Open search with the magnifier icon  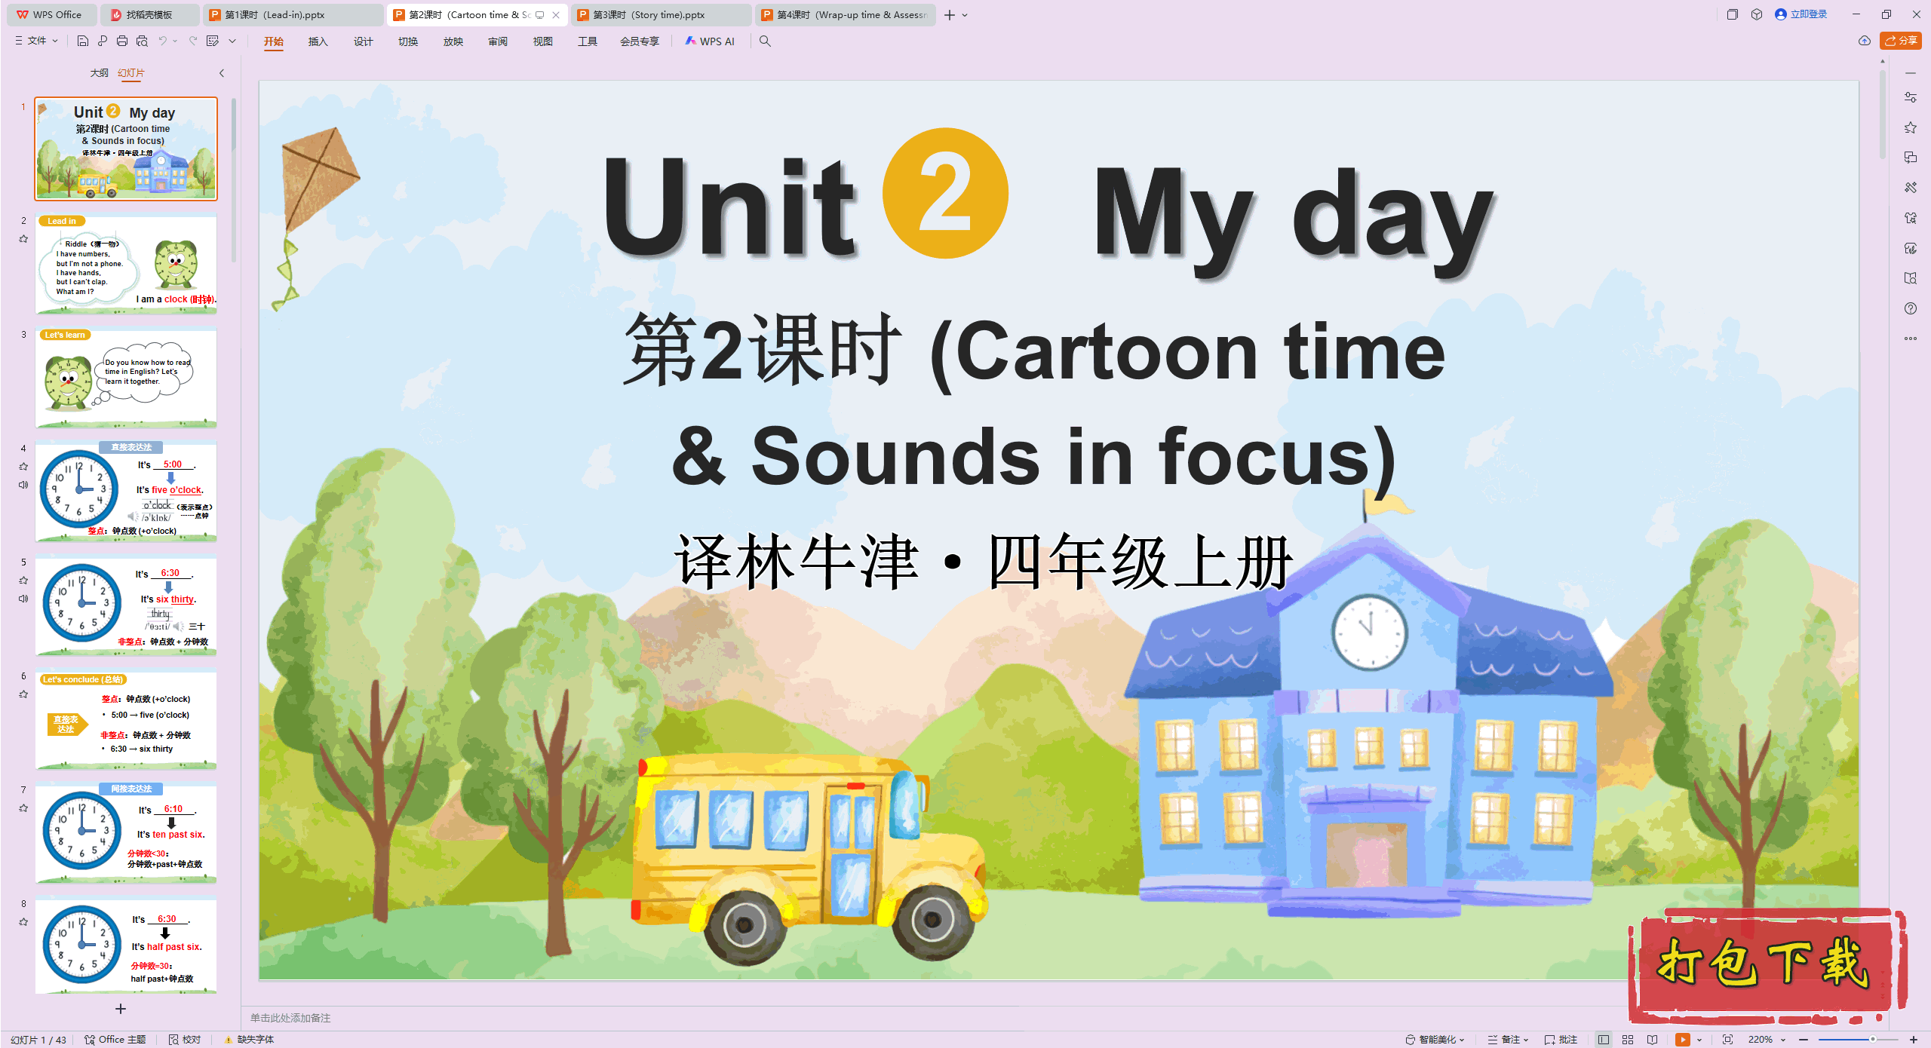tap(765, 41)
